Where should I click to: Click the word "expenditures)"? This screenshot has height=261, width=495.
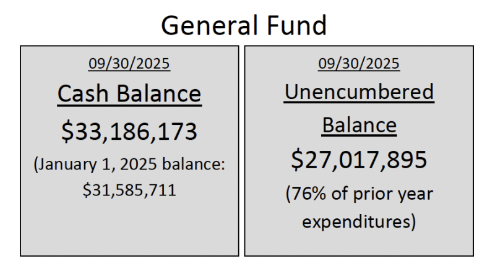click(359, 221)
